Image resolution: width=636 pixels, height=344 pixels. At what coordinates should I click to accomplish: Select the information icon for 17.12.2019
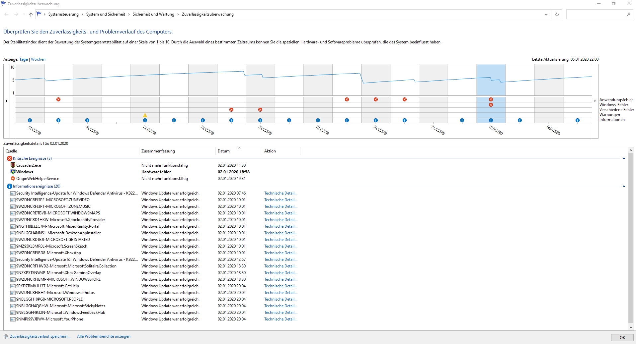30,120
